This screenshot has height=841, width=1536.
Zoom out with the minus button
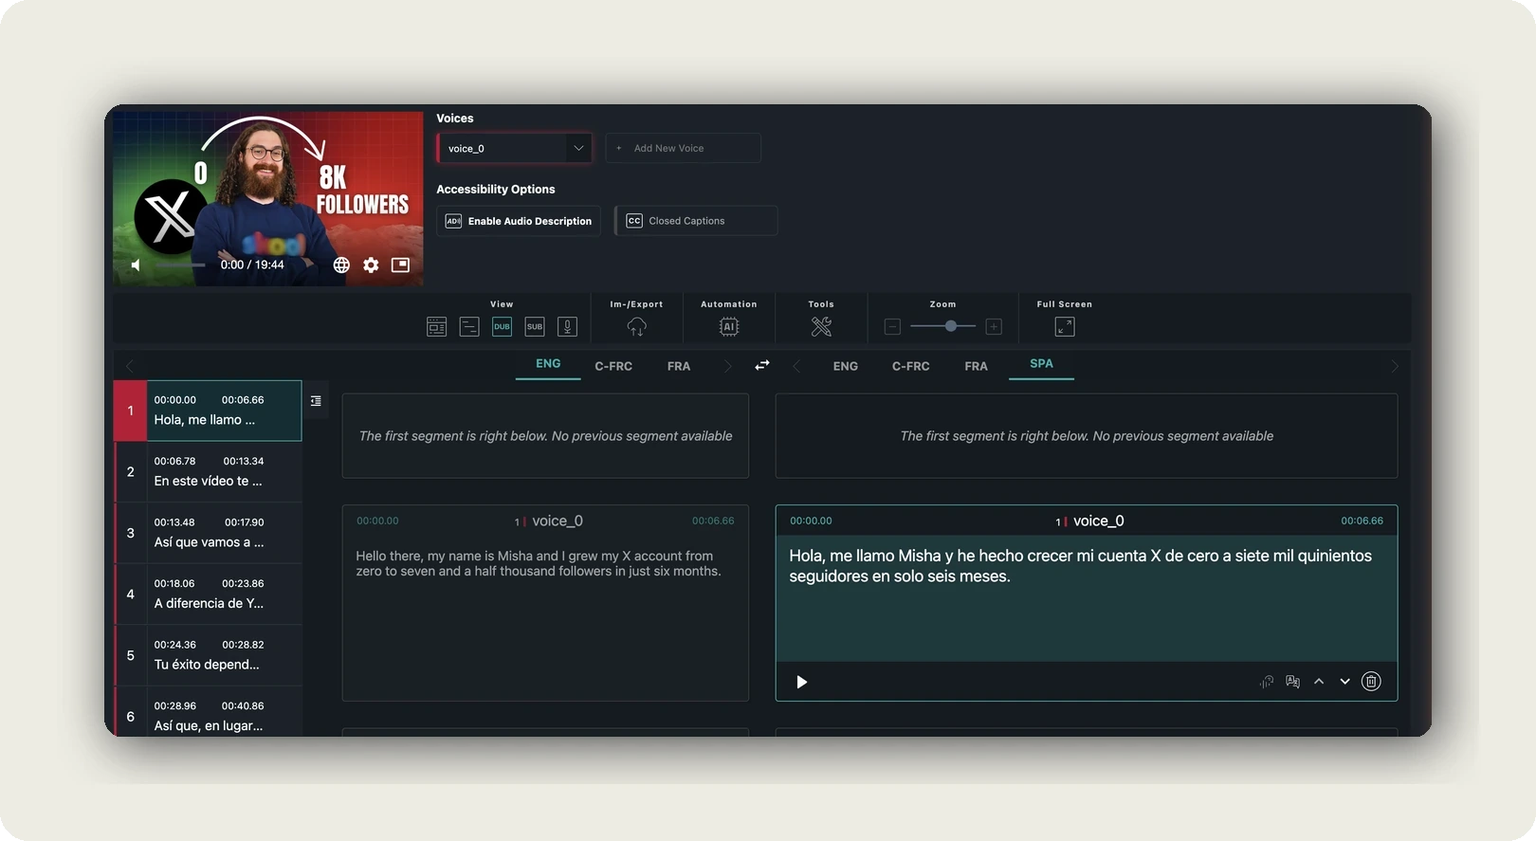[x=892, y=326]
